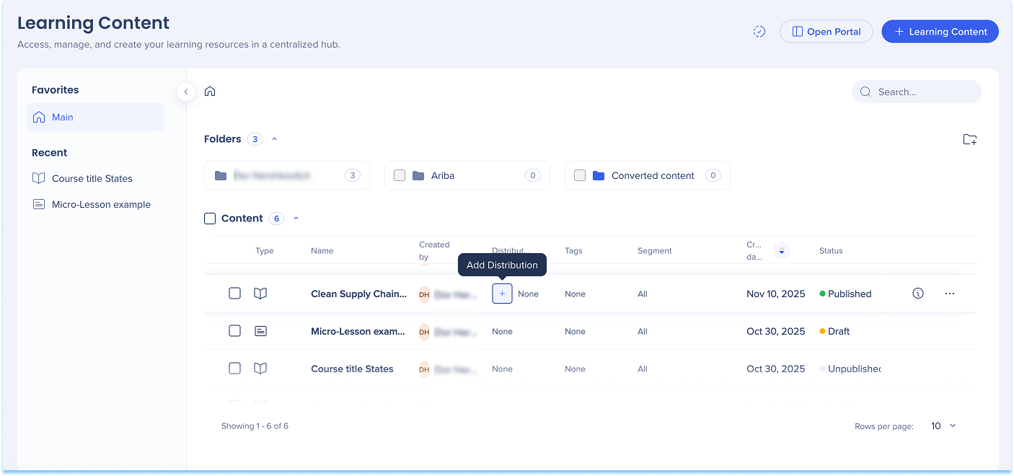Collapse the sidebar with the arrow button
This screenshot has height=476, width=1014.
point(186,92)
